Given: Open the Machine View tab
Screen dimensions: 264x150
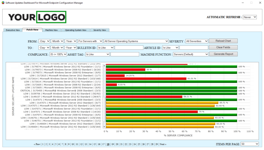Looking at the screenshot, I should click(52, 30).
